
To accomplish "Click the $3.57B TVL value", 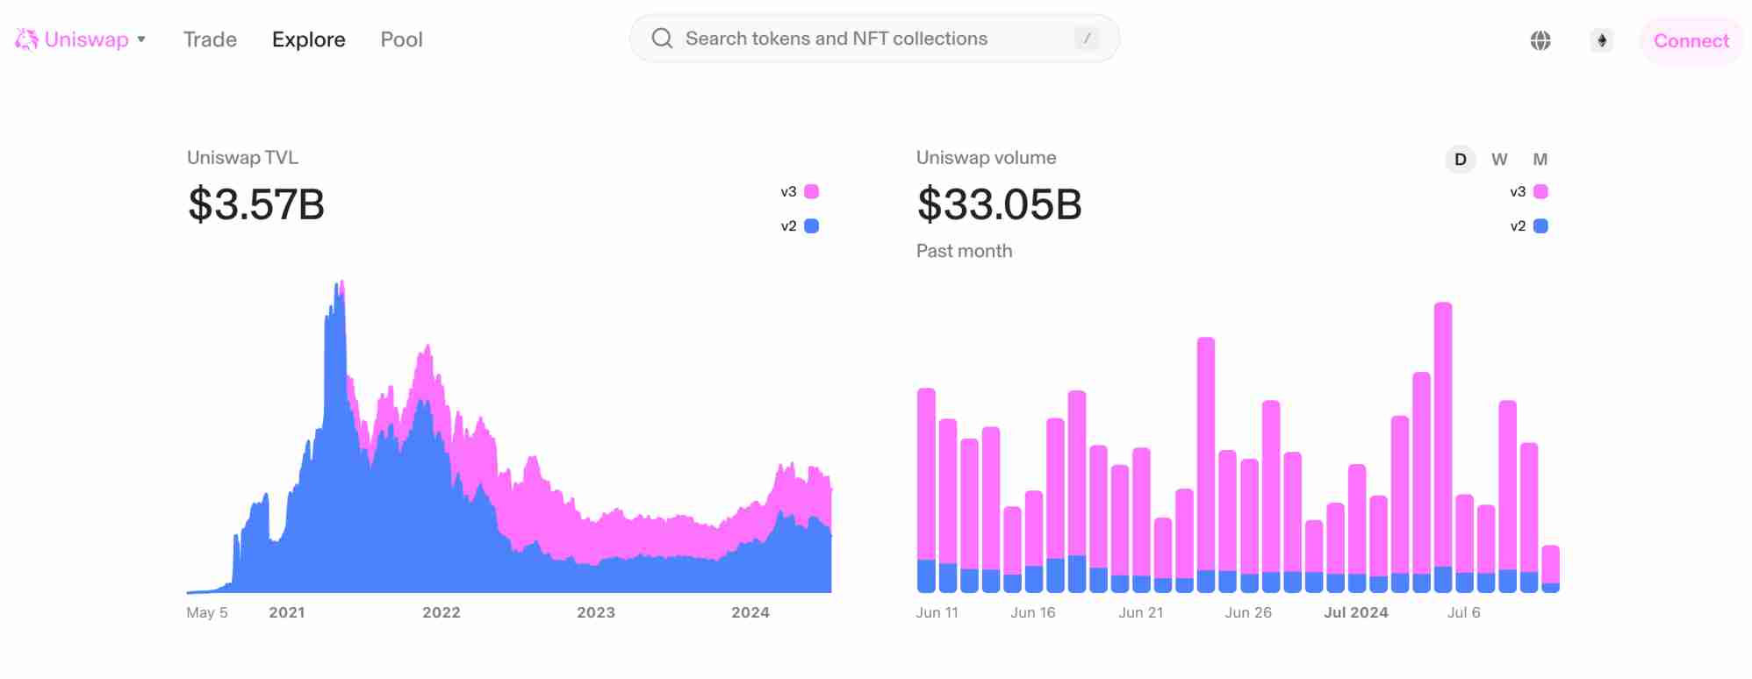I will click(256, 204).
